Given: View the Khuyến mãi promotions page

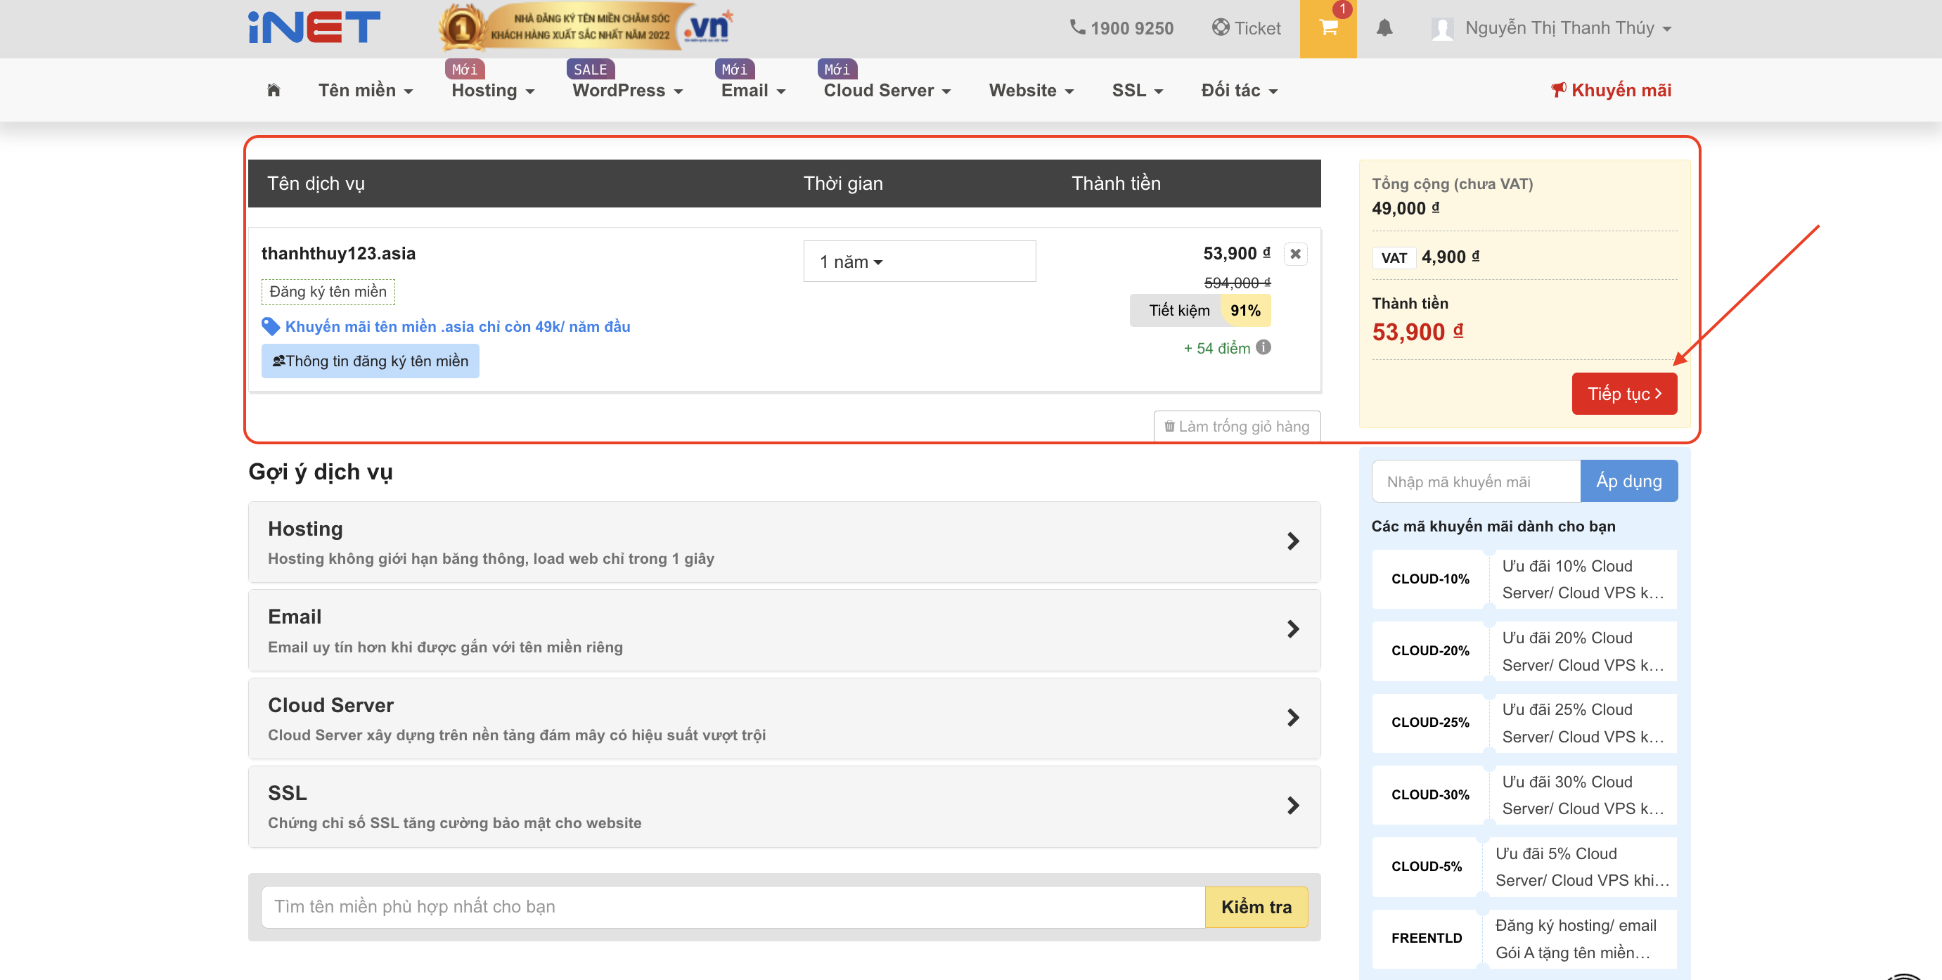Looking at the screenshot, I should (x=1611, y=91).
